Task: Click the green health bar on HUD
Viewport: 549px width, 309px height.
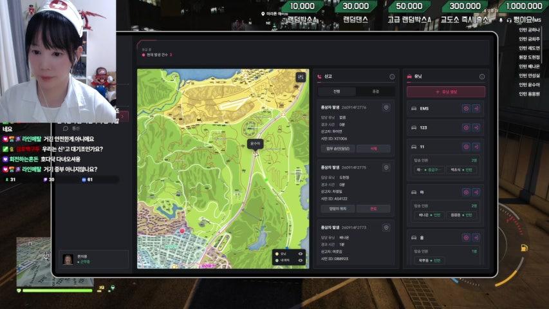Action: click(57, 290)
